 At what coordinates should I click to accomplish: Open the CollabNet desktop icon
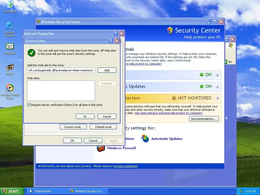coord(10,48)
